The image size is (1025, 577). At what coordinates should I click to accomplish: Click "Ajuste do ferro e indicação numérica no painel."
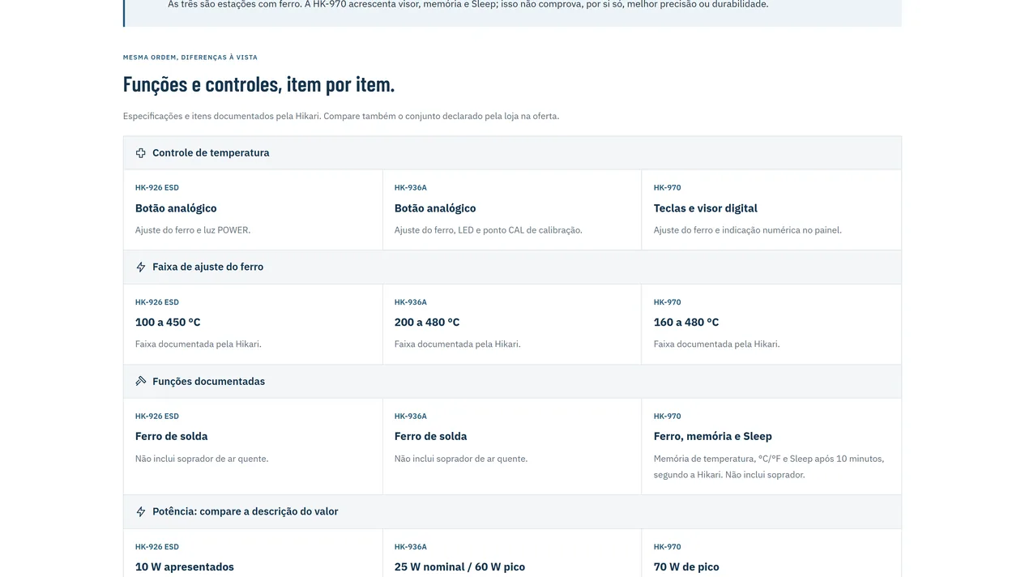pos(748,230)
